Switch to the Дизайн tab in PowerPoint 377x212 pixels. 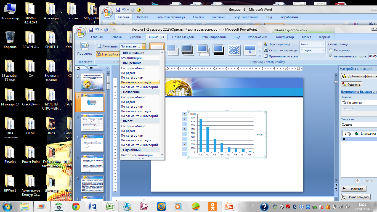(136, 37)
